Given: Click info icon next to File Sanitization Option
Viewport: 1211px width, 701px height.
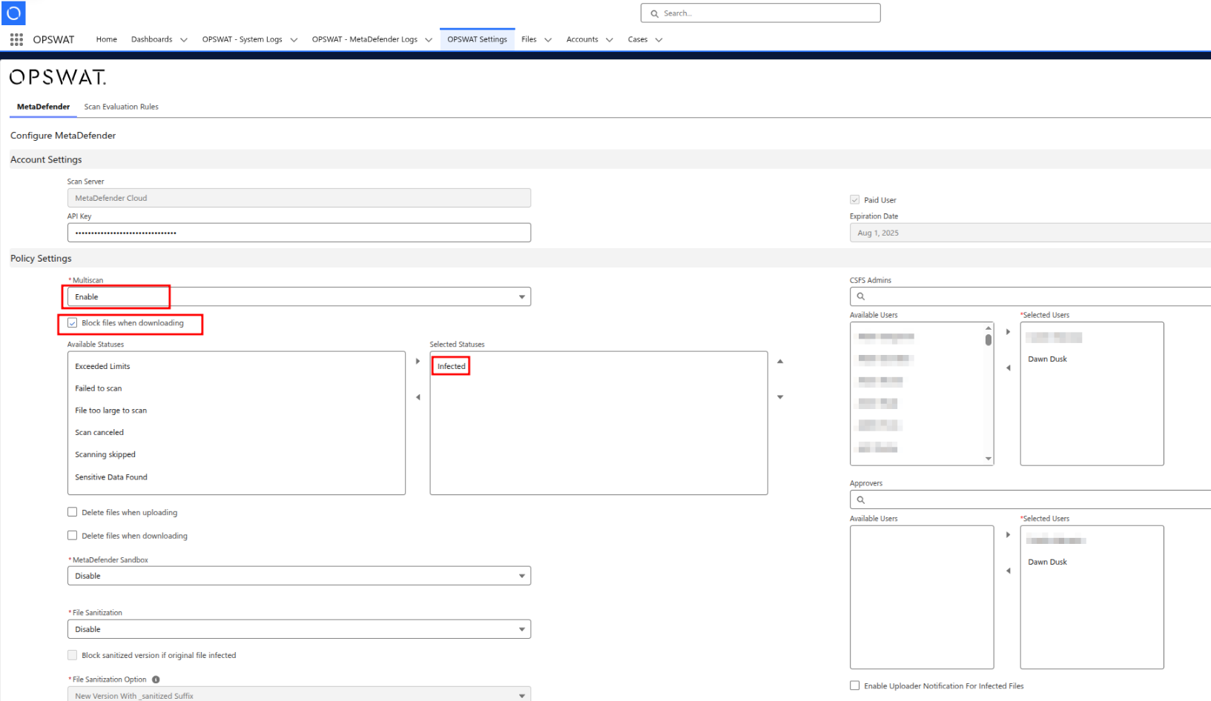Looking at the screenshot, I should click(156, 680).
